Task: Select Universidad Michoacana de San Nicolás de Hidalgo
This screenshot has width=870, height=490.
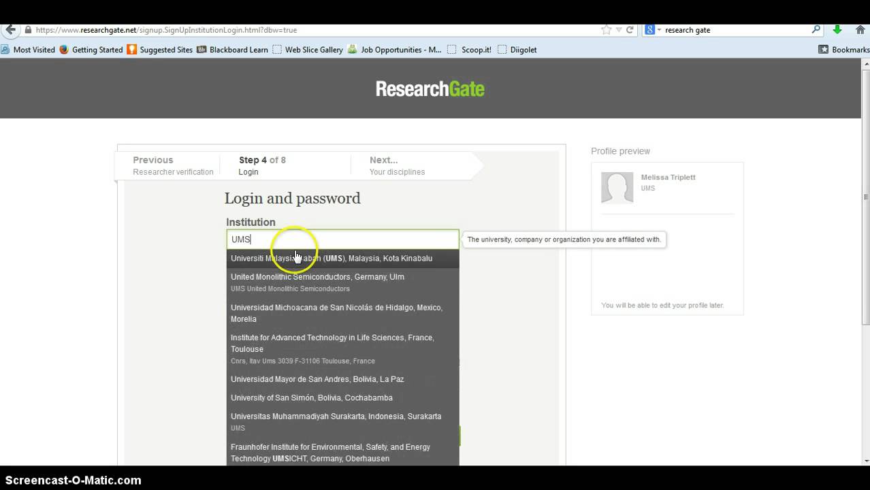Action: point(342,313)
